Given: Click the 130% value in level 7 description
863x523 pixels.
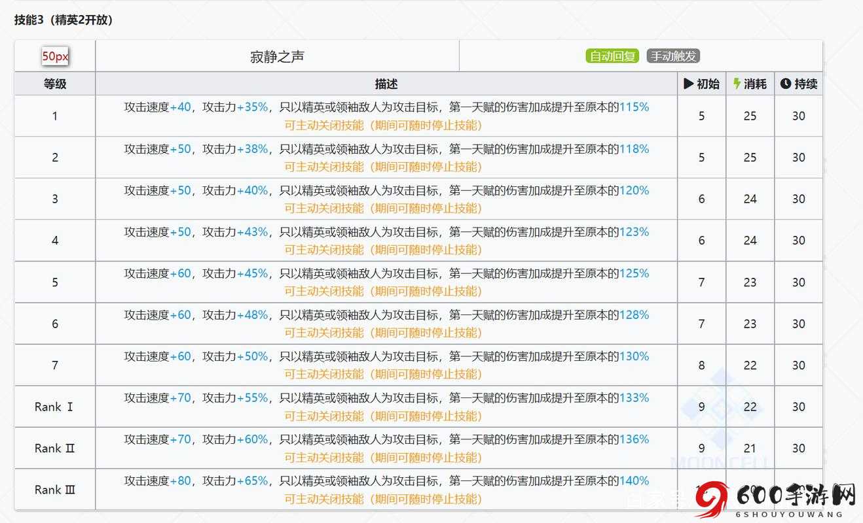Looking at the screenshot, I should click(x=634, y=356).
